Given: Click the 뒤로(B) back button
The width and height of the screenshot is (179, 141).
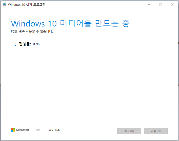Looking at the screenshot, I should pyautogui.click(x=129, y=131).
